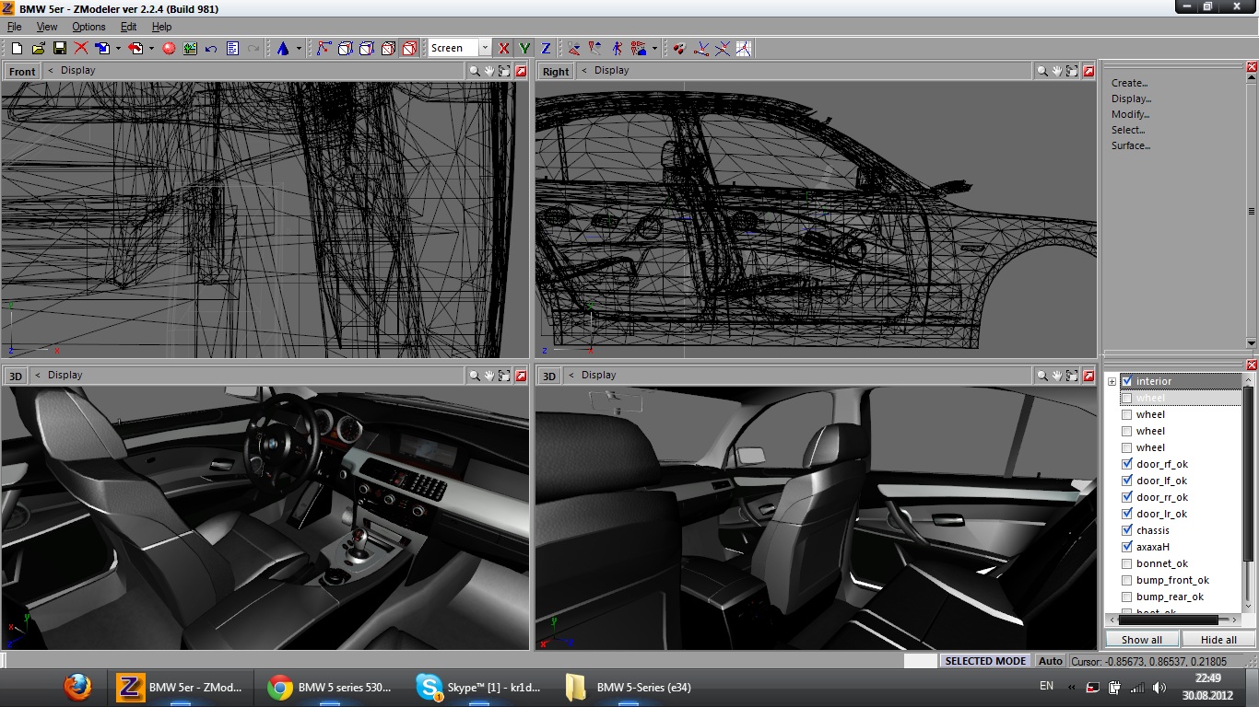Toggle the Y axis lock
Screen dimensions: 1259x707
pos(524,48)
